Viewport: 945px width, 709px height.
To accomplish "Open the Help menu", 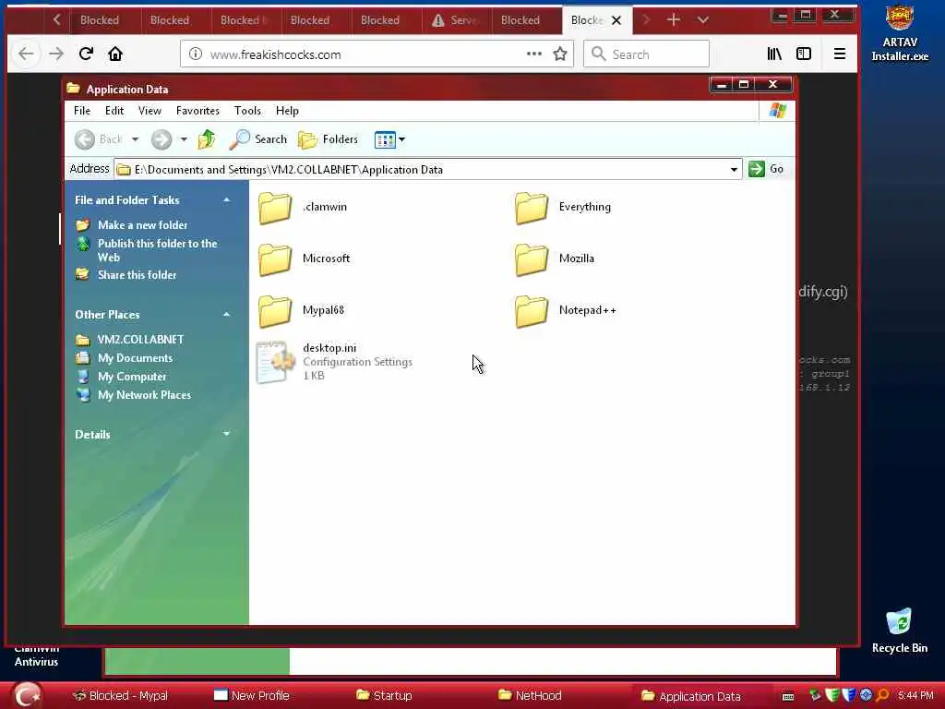I will [287, 111].
